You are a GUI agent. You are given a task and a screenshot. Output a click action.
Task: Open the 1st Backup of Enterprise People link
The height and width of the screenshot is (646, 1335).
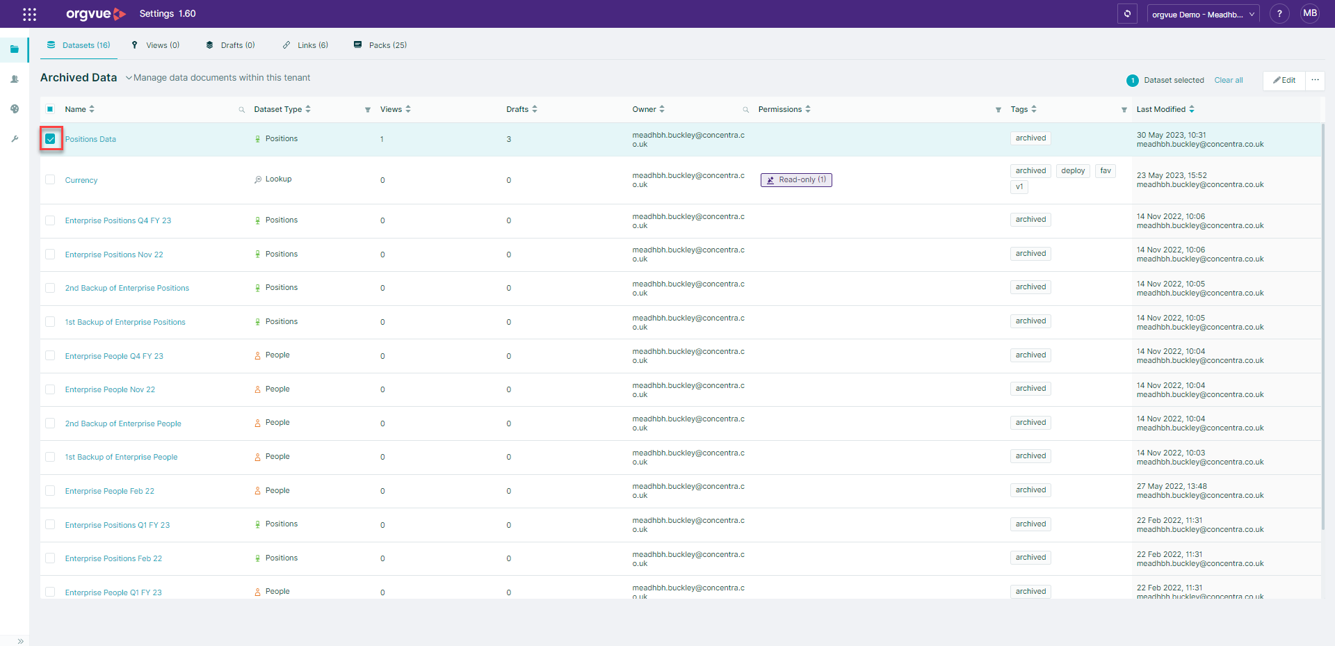pyautogui.click(x=121, y=457)
